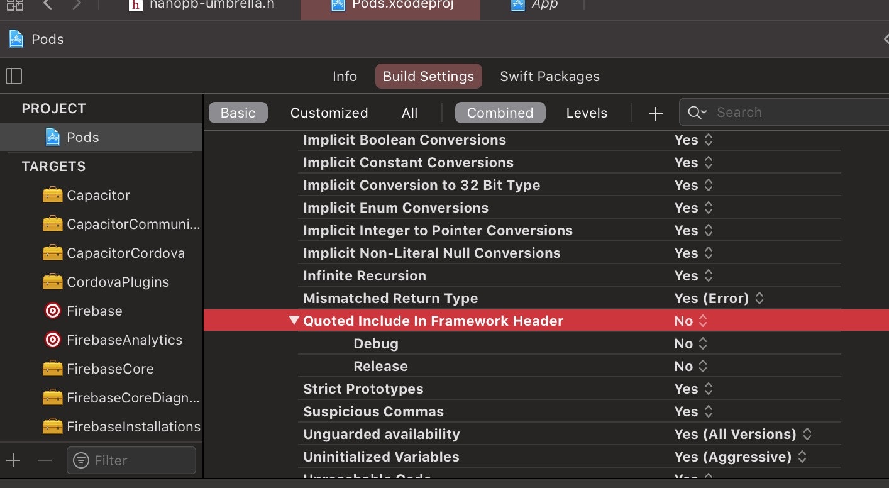Screen dimensions: 889x488
Task: Add a new target with plus
Action: [13, 460]
